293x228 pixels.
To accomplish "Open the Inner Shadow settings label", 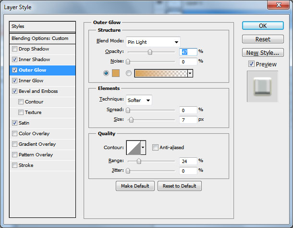I will pos(35,60).
